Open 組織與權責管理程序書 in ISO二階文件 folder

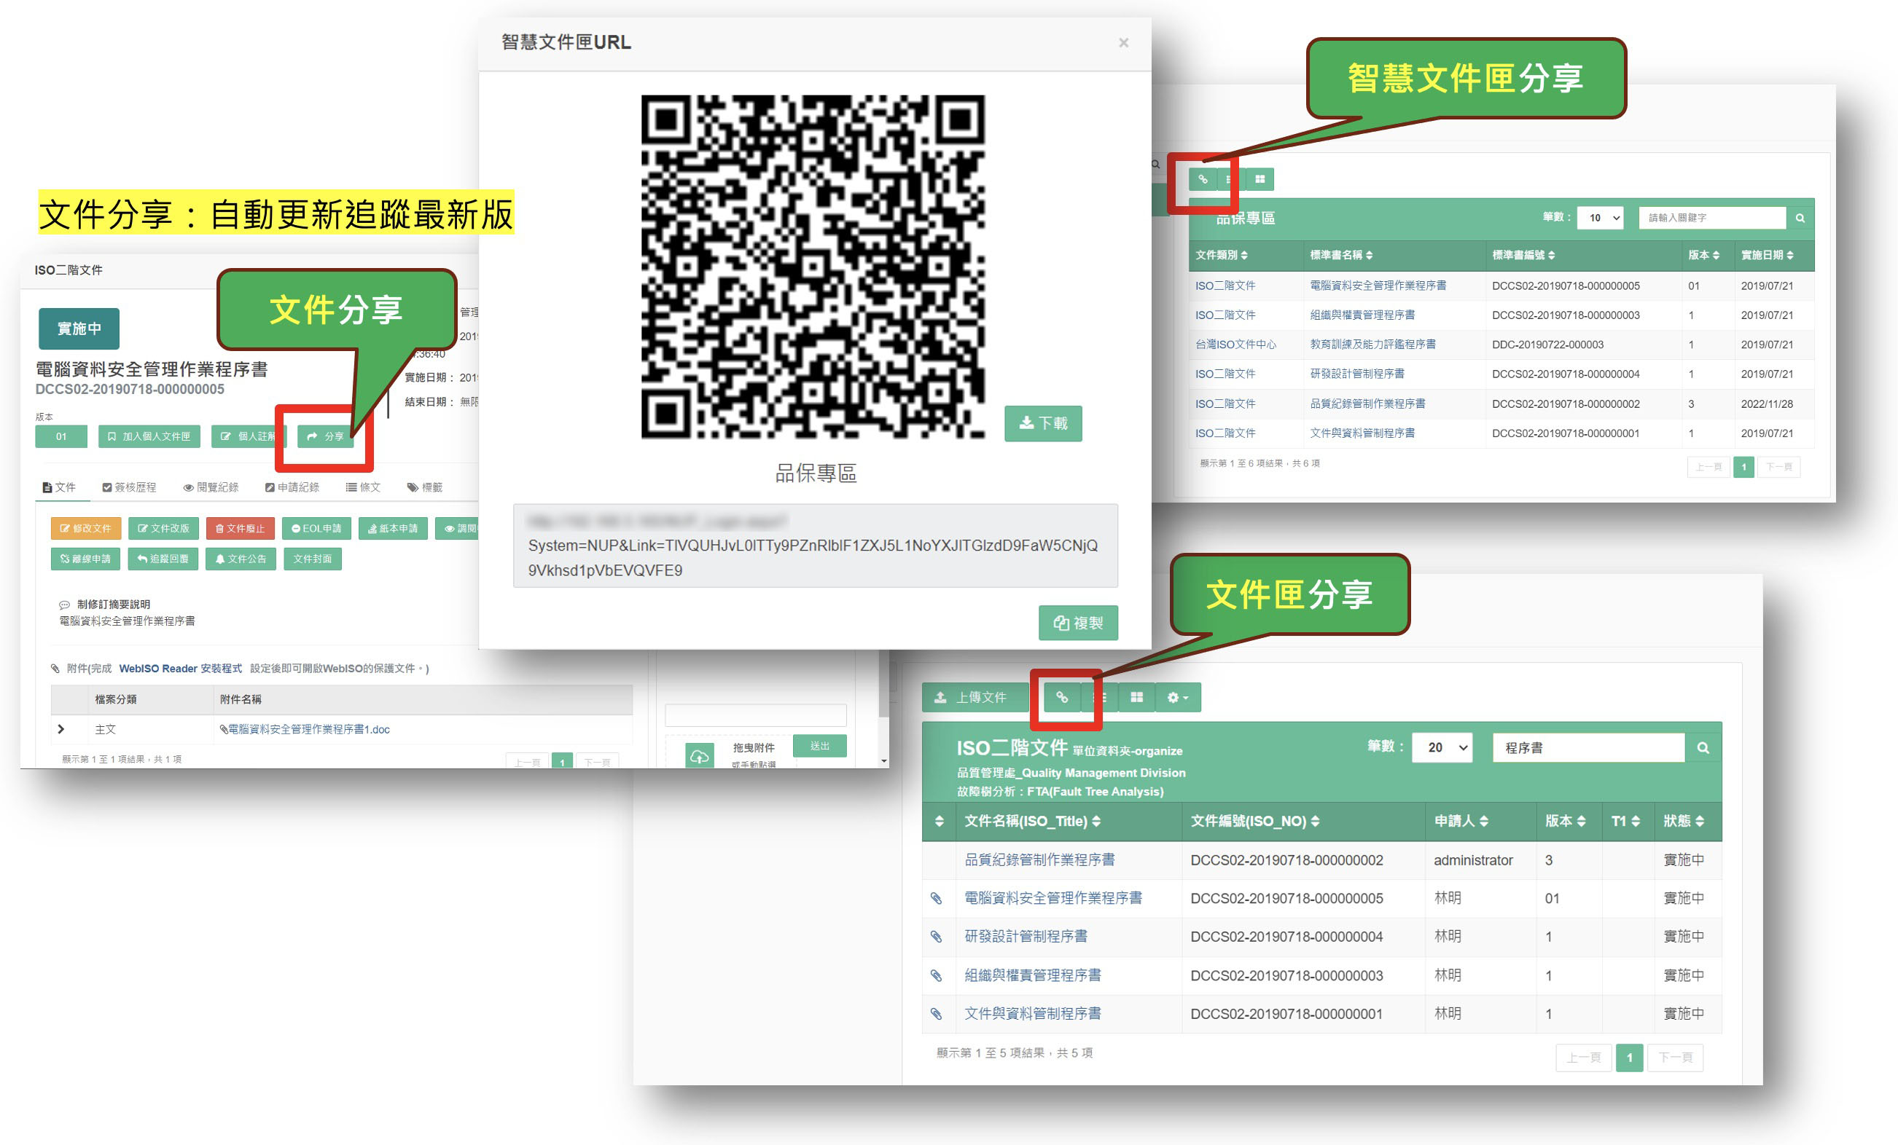coord(1032,975)
